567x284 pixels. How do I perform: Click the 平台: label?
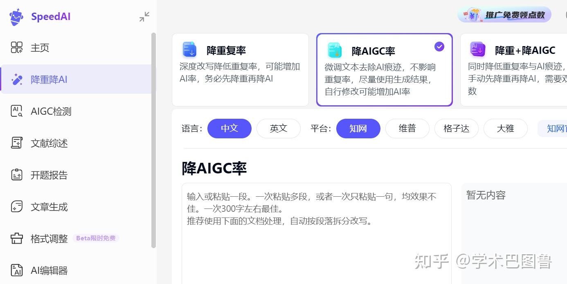pyautogui.click(x=321, y=129)
